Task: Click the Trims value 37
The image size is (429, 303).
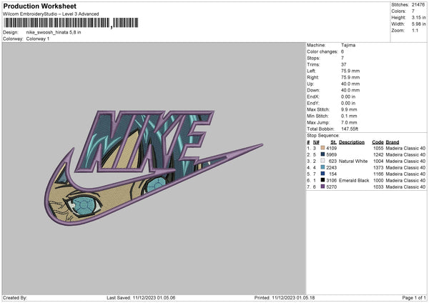Action: point(344,64)
